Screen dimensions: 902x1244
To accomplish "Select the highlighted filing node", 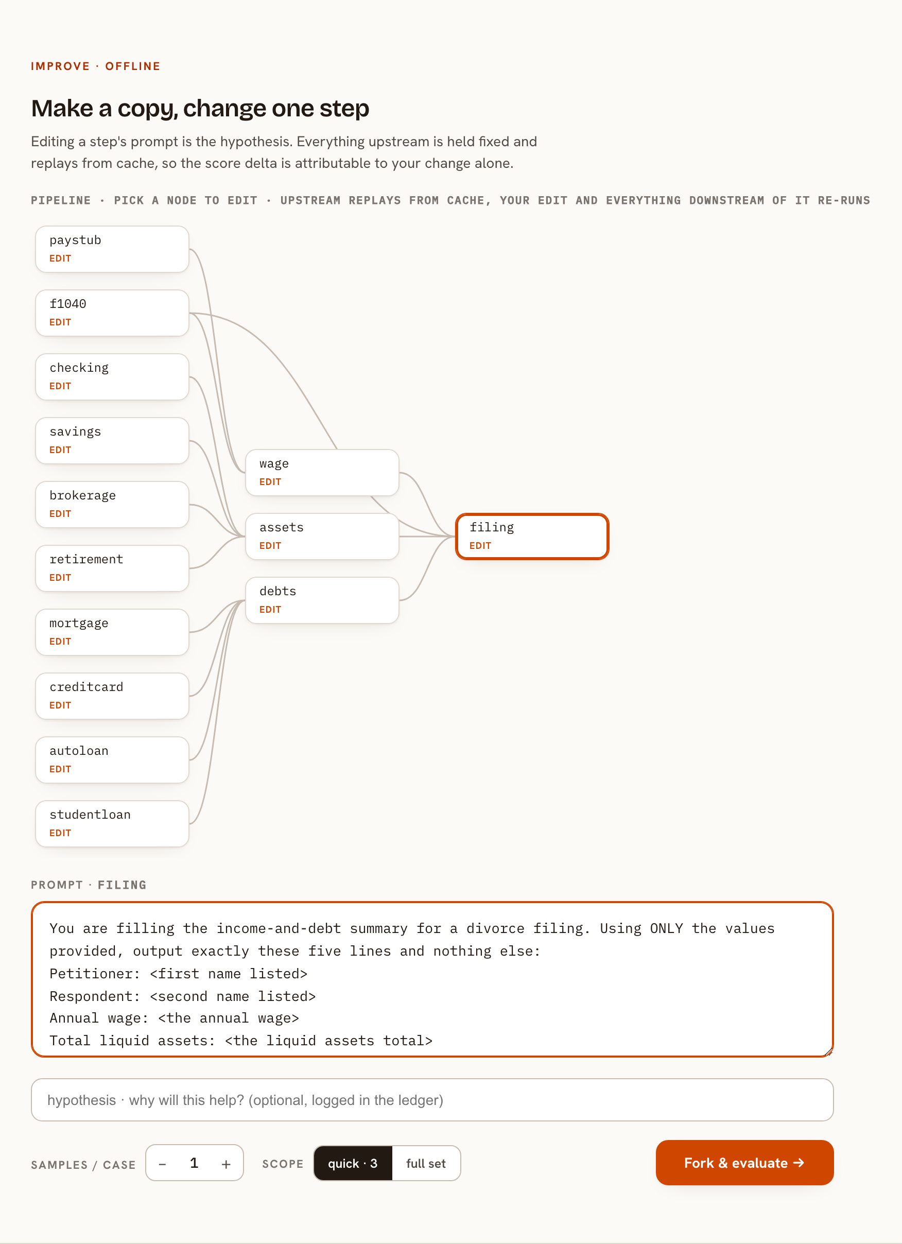I will tap(532, 537).
